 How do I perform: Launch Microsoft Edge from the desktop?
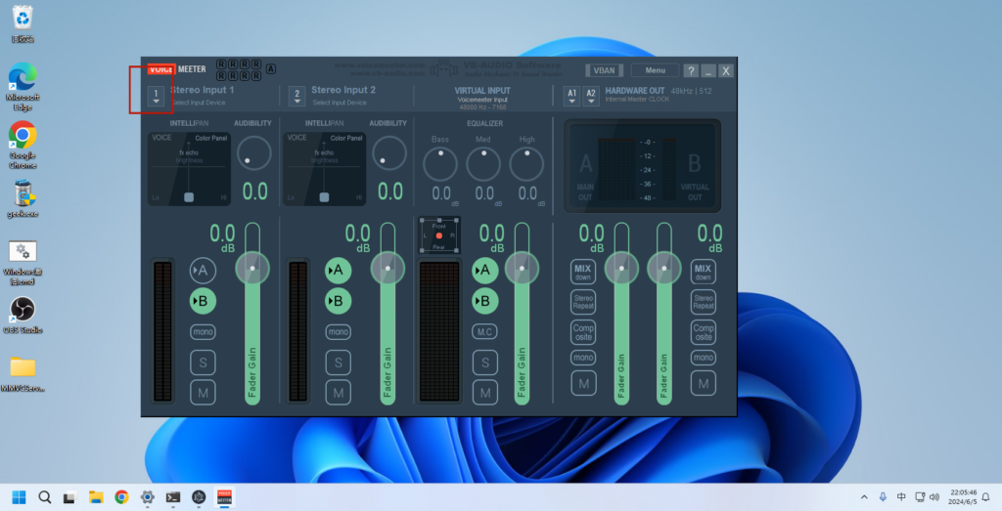tap(23, 86)
